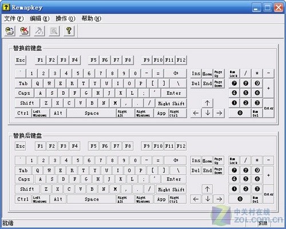Click the Space key in 替换前键盘

[x=92, y=113]
